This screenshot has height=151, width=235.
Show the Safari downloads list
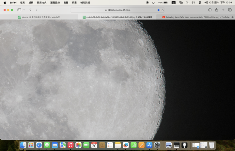pyautogui.click(x=210, y=10)
